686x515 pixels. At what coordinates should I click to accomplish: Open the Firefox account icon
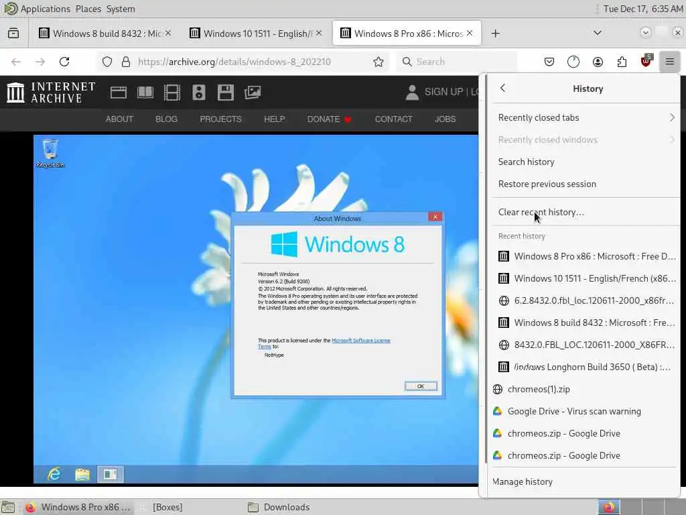click(x=598, y=62)
